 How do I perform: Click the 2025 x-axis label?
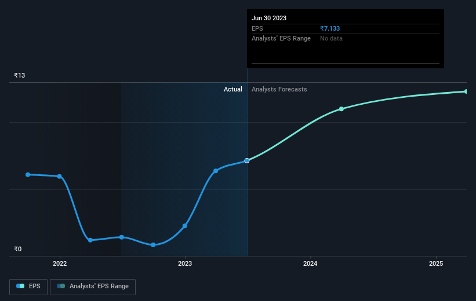(436, 263)
